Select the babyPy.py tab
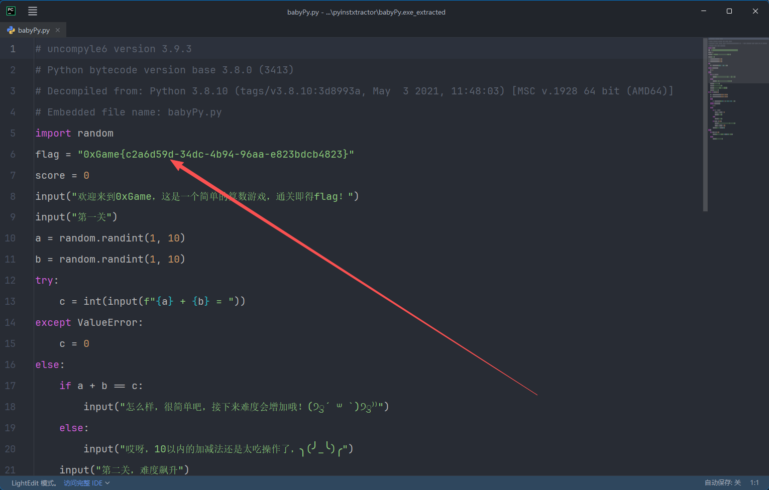769x490 pixels. (x=34, y=30)
